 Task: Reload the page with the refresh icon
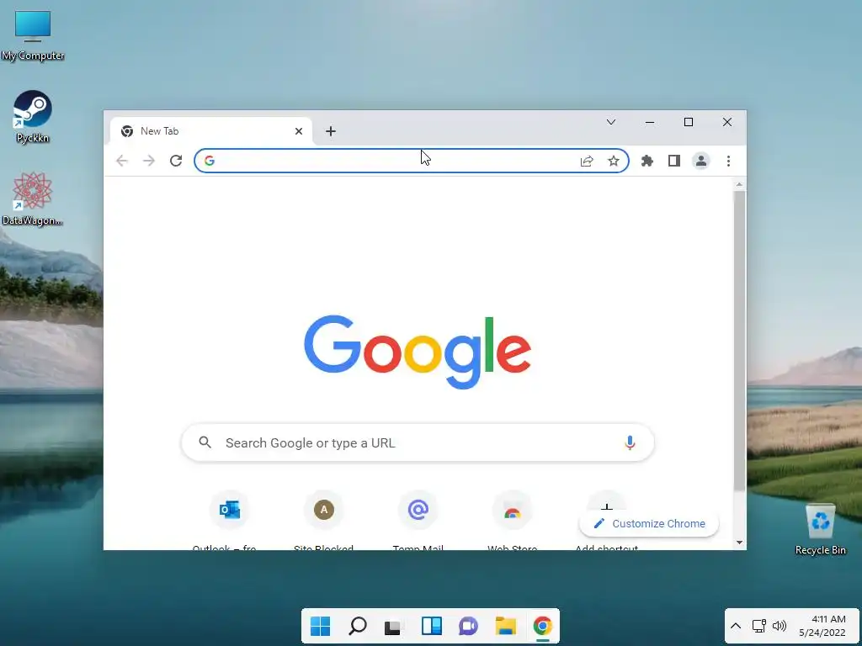click(176, 161)
